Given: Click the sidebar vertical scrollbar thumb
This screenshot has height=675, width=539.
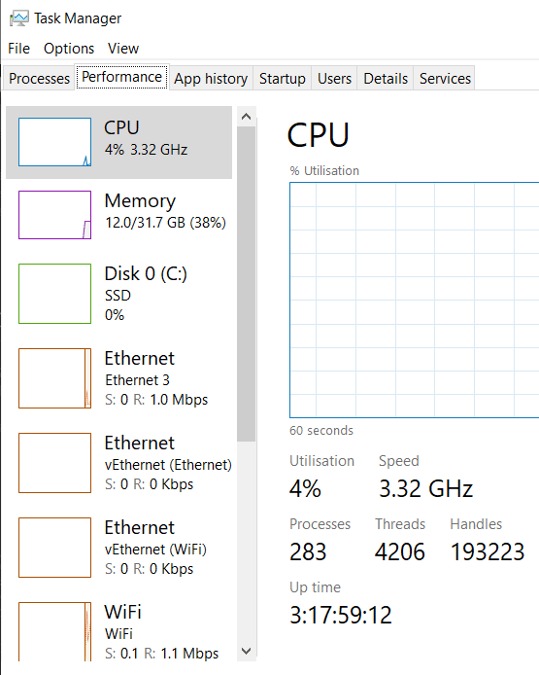Looking at the screenshot, I should [247, 284].
